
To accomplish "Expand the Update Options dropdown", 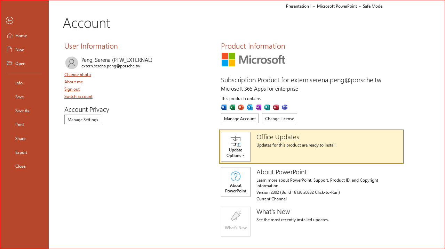I will (x=236, y=147).
